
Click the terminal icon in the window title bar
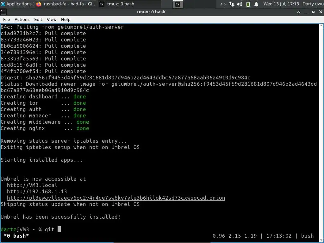pos(3,12)
